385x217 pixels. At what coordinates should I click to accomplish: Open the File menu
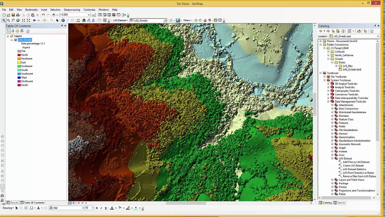coord(4,10)
